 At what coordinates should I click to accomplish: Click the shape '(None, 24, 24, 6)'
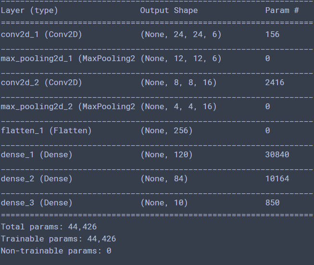point(181,35)
